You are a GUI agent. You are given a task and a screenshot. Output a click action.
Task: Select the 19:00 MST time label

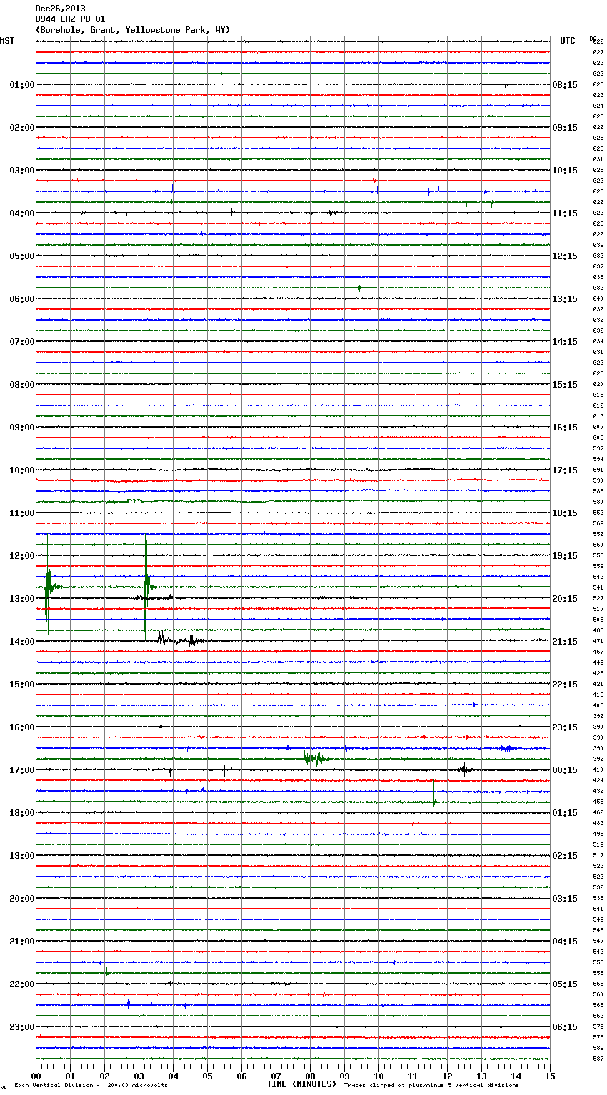click(x=22, y=856)
